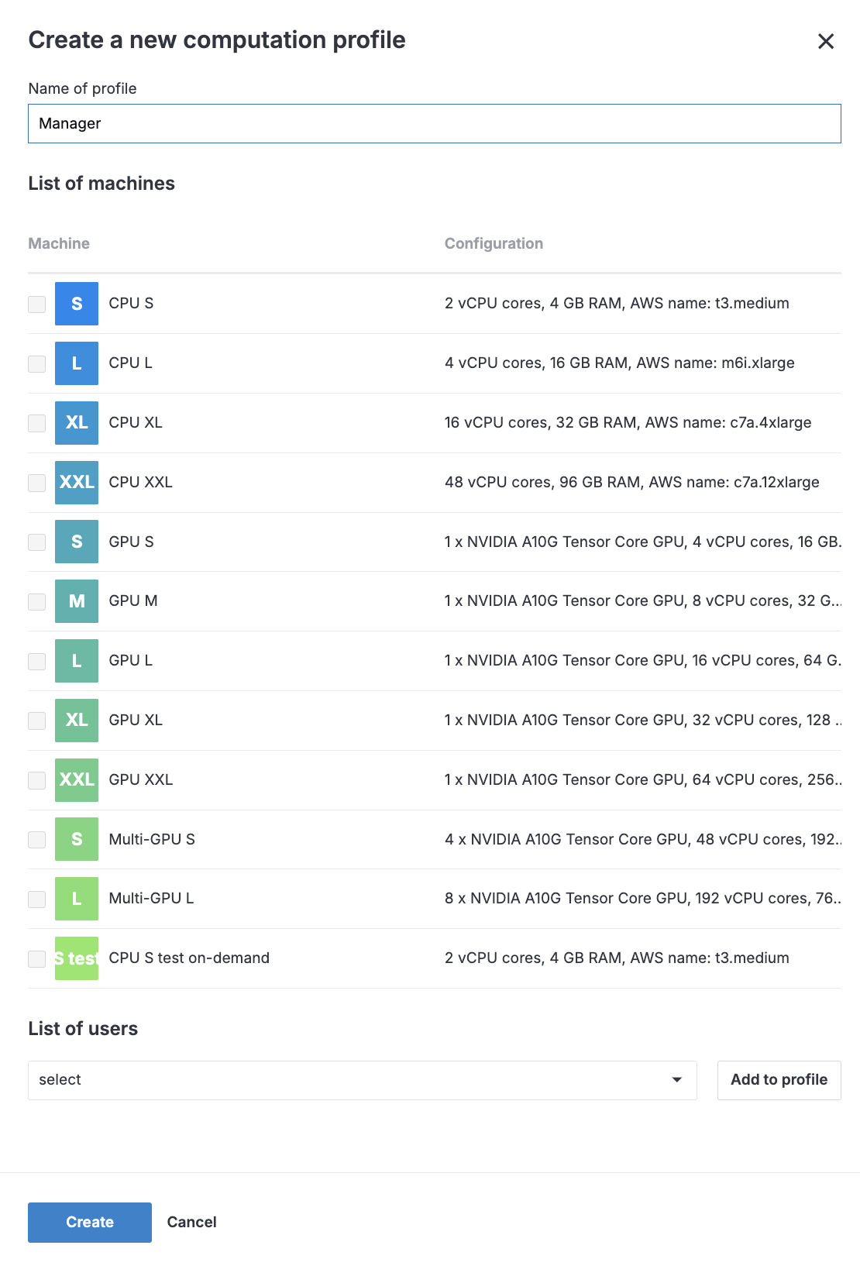
Task: Click the XL icon beside CPU XL
Action: (77, 423)
